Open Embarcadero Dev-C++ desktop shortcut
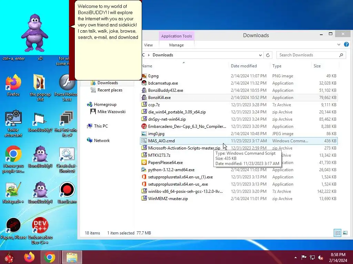Image resolution: width=353 pixels, height=264 pixels. click(40, 230)
